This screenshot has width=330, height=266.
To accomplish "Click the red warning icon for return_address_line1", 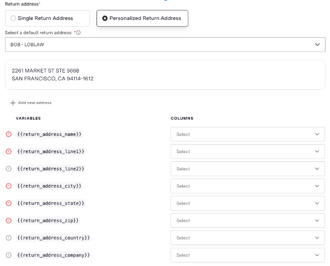I will point(9,151).
